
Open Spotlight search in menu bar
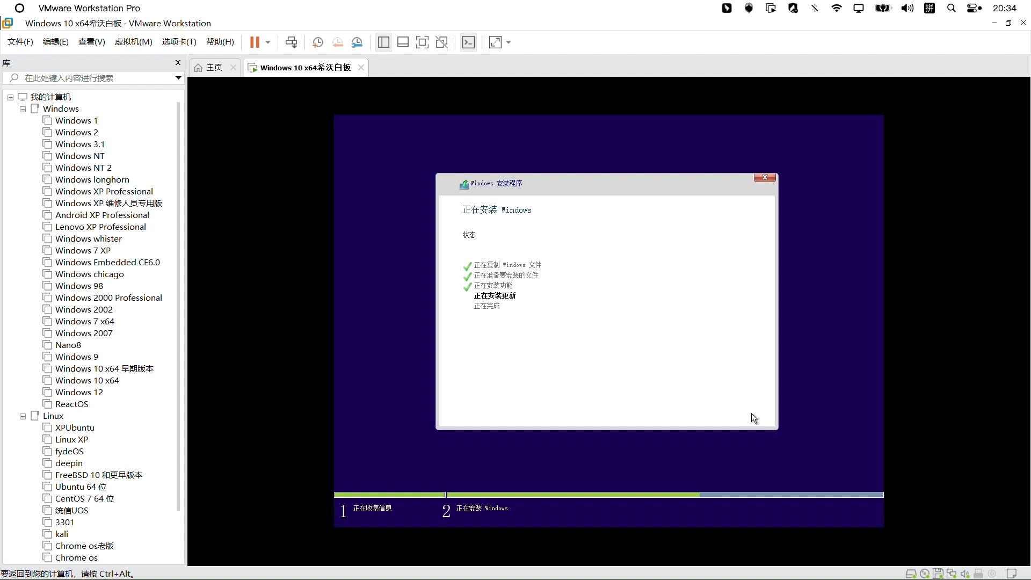[952, 8]
